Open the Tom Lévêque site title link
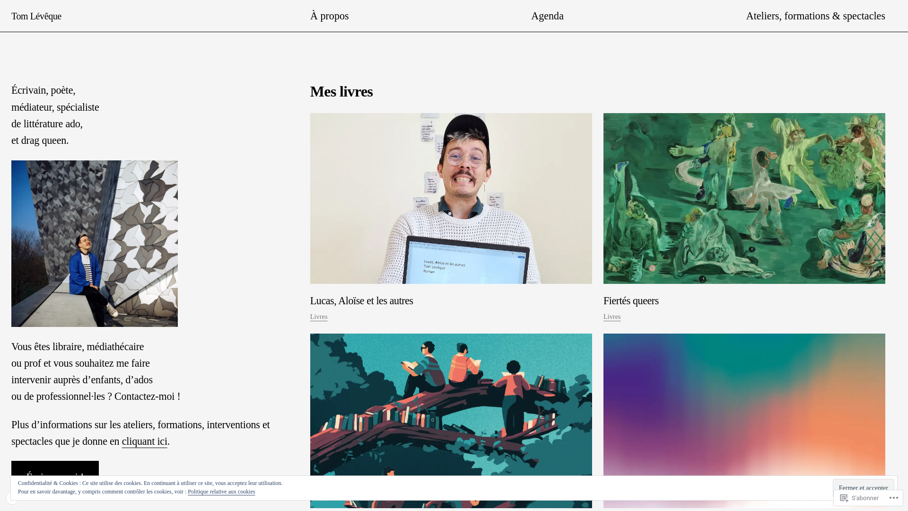This screenshot has width=908, height=511. click(36, 16)
